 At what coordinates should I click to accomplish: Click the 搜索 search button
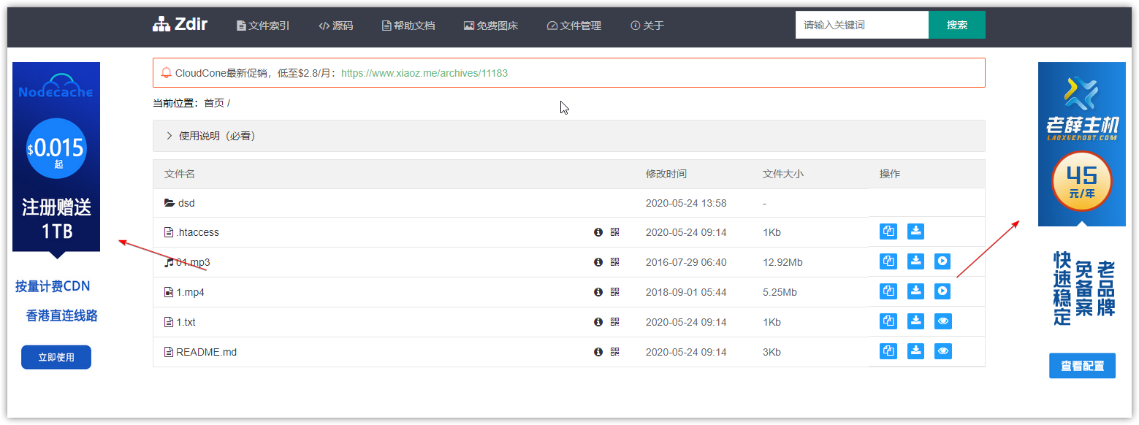(956, 24)
